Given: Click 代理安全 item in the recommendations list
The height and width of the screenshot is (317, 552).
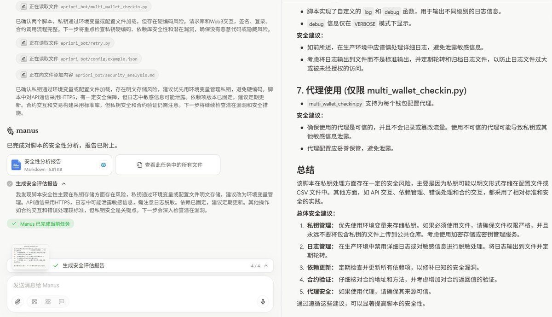Looking at the screenshot, I should click(321, 291).
